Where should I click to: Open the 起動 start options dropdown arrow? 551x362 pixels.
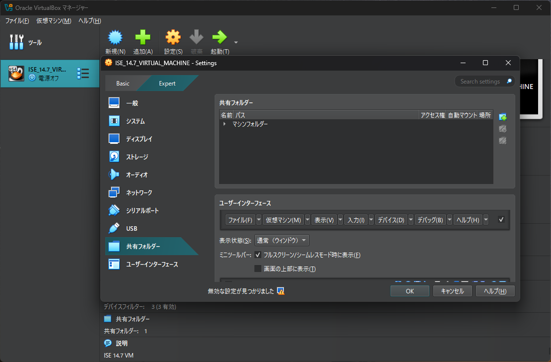pos(236,43)
